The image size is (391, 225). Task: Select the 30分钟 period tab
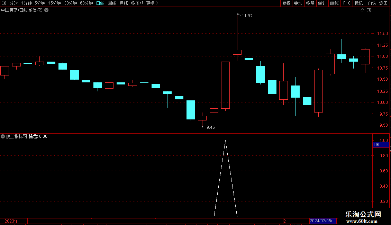click(x=71, y=3)
